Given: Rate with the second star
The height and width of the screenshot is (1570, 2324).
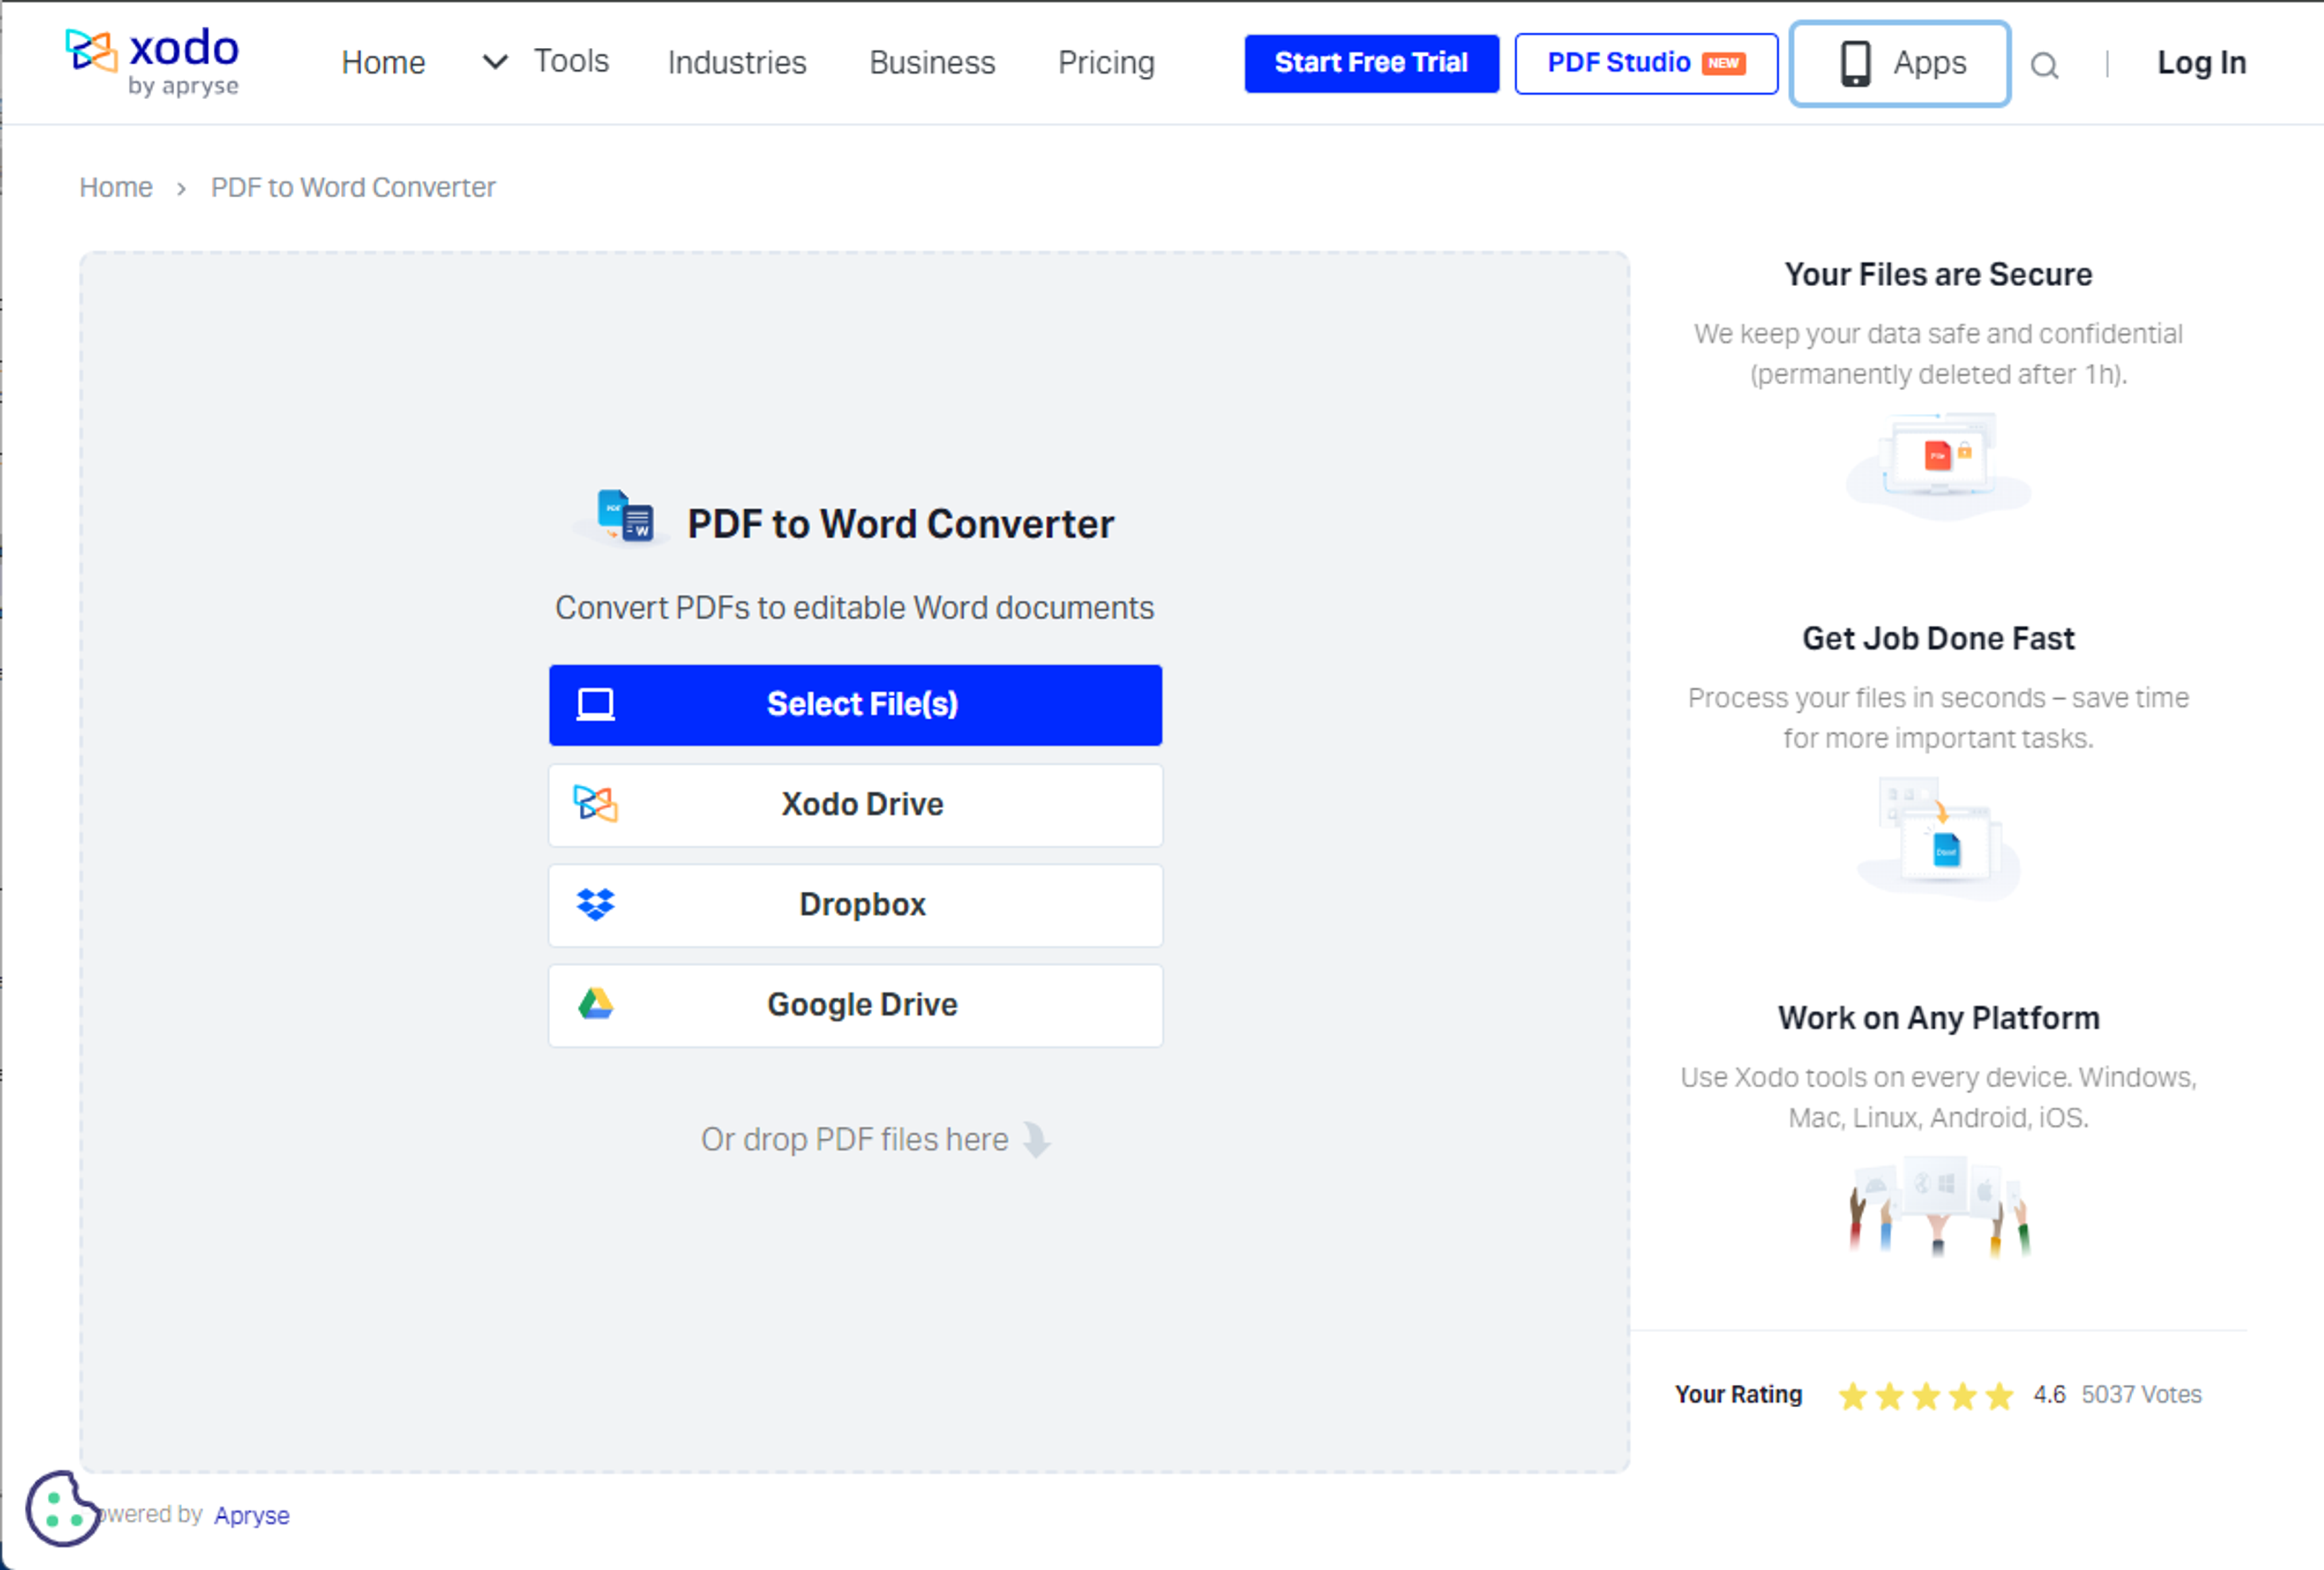Looking at the screenshot, I should pos(1889,1395).
